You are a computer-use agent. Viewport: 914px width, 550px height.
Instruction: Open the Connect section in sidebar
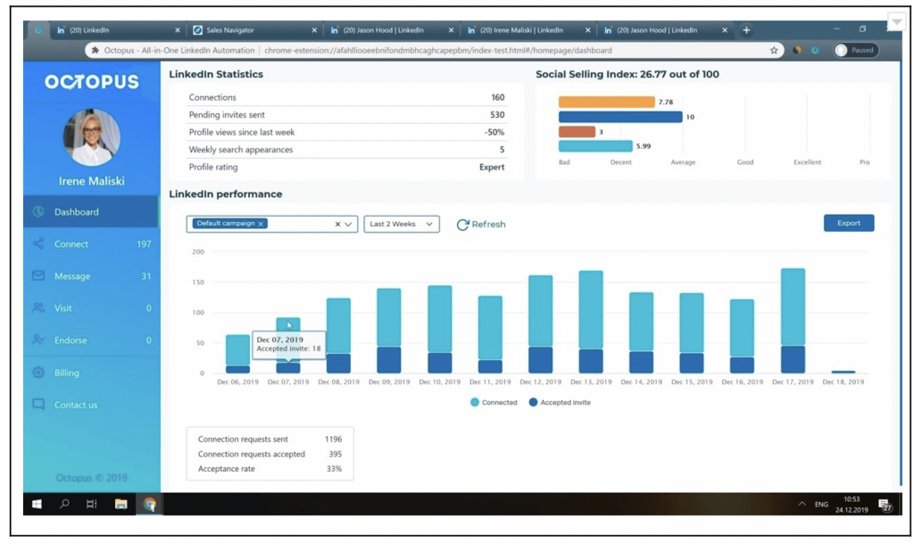pos(91,244)
